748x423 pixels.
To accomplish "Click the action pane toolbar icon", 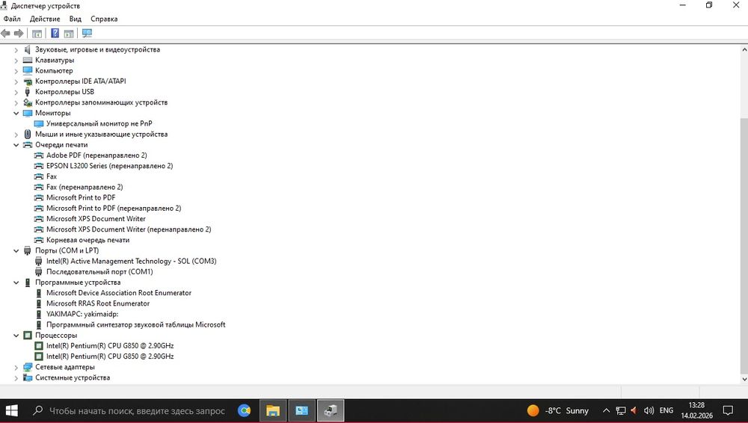I will click(x=69, y=34).
